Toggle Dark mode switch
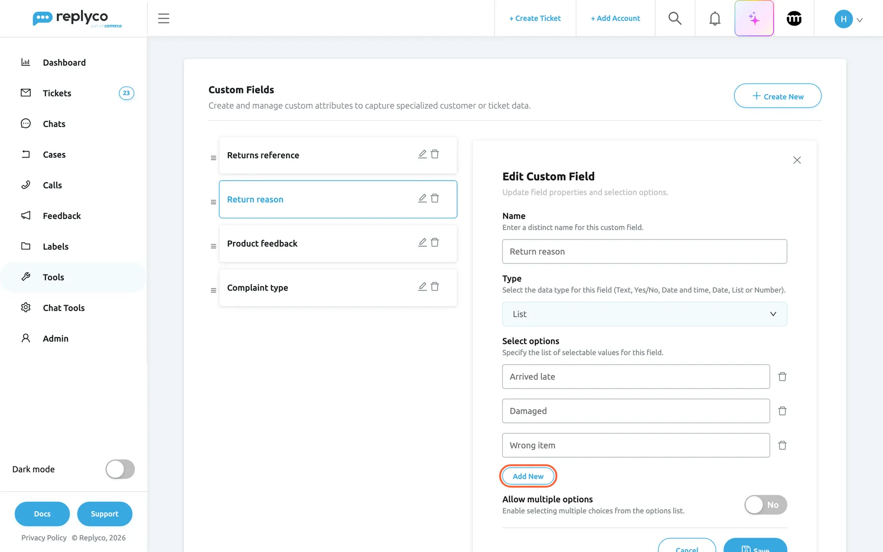This screenshot has width=883, height=552. tap(120, 469)
